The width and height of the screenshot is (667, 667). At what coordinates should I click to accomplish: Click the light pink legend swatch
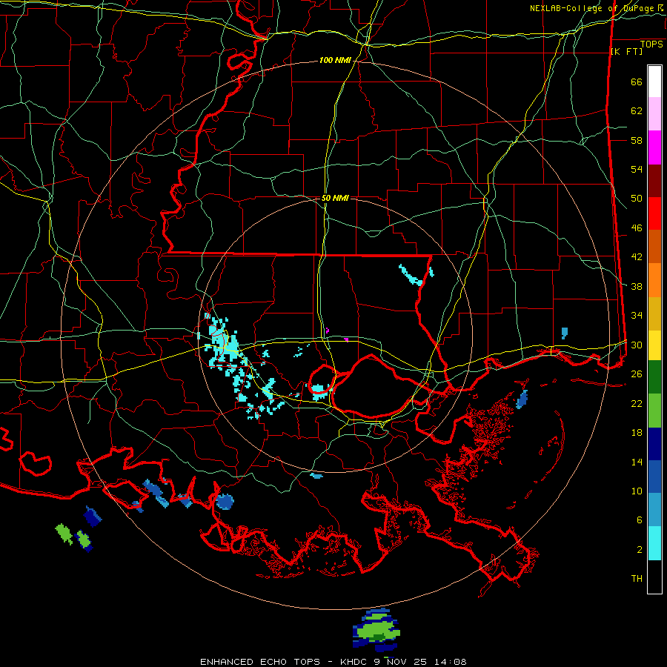coord(654,114)
